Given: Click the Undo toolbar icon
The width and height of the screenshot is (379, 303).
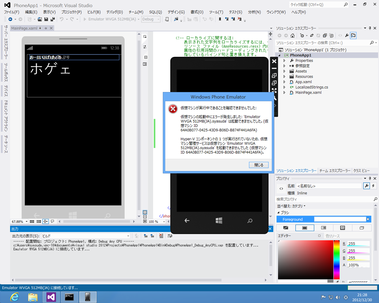Looking at the screenshot, I should point(62,19).
